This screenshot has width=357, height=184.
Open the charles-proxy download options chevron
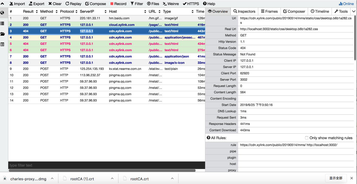pyautogui.click(x=52, y=178)
